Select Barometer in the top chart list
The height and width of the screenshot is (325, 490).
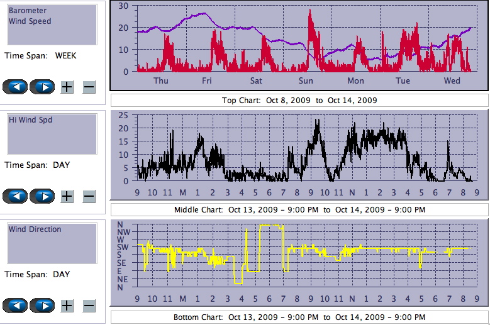click(26, 11)
